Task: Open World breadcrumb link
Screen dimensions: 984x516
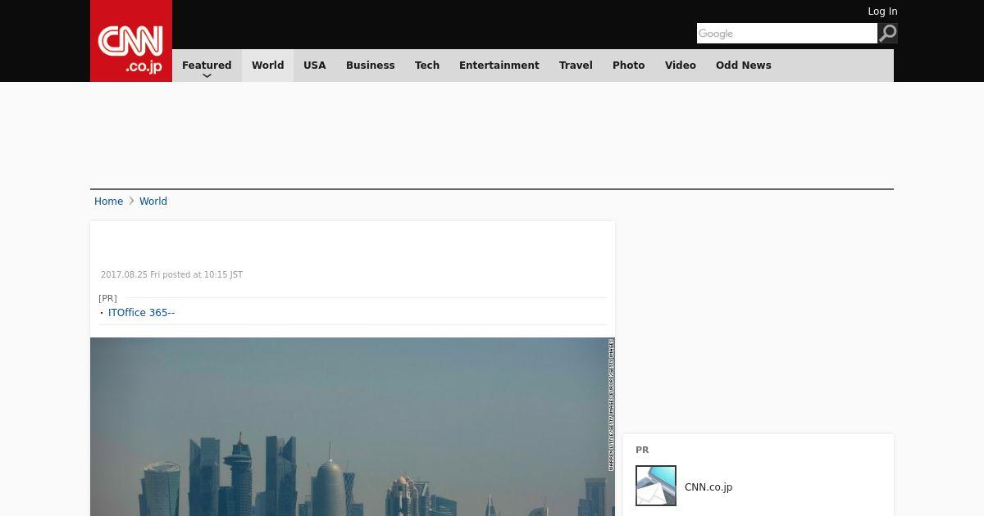Action: point(153,201)
